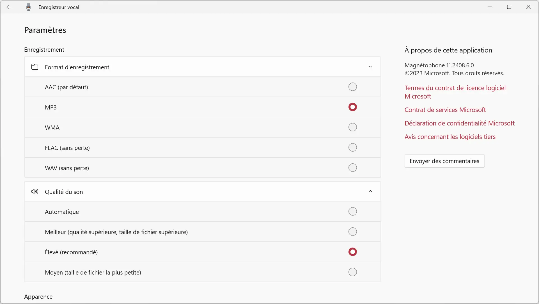The image size is (539, 304).
Task: Open Déclaration de confidentialité Microsoft link
Action: pos(459,123)
